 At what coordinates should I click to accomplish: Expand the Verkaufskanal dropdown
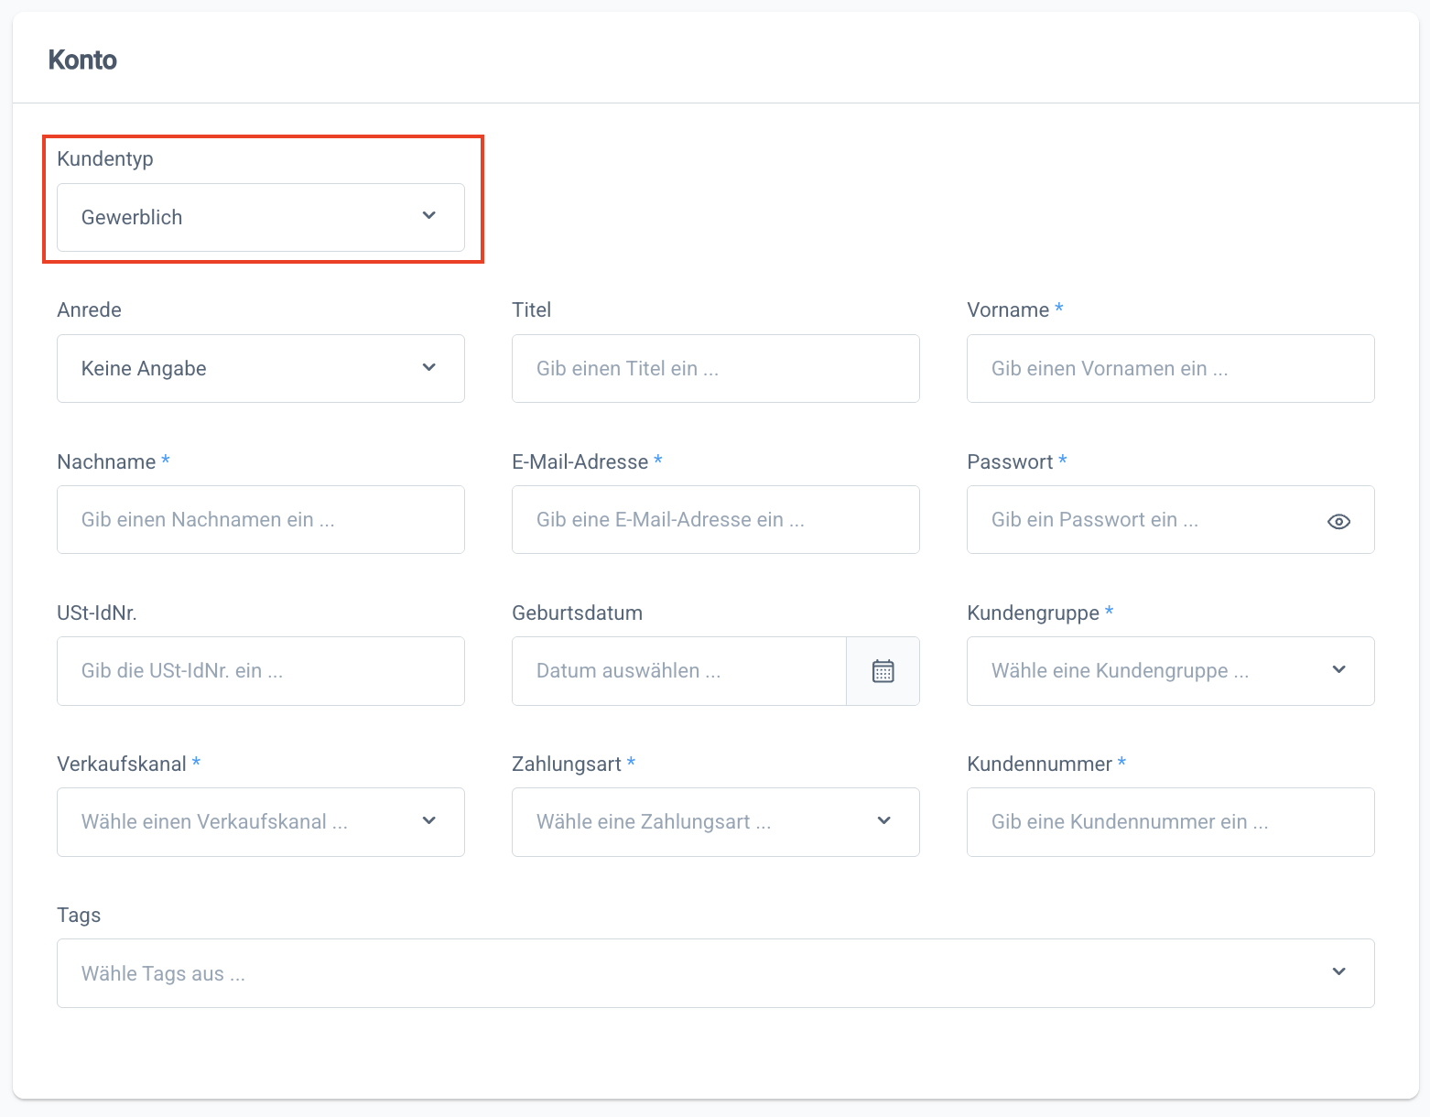[x=260, y=822]
